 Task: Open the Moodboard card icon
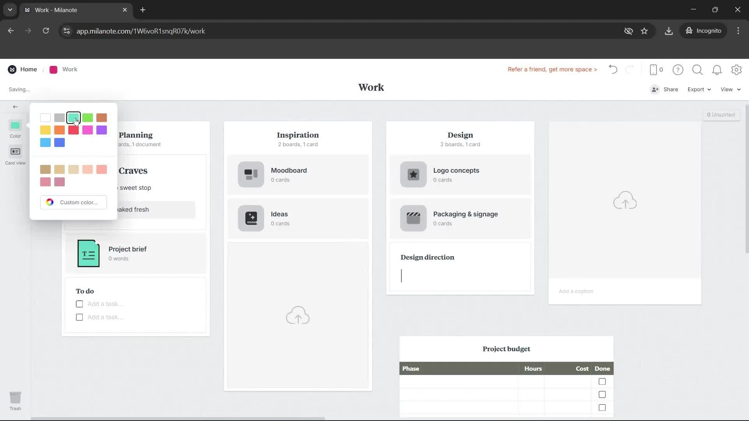250,174
